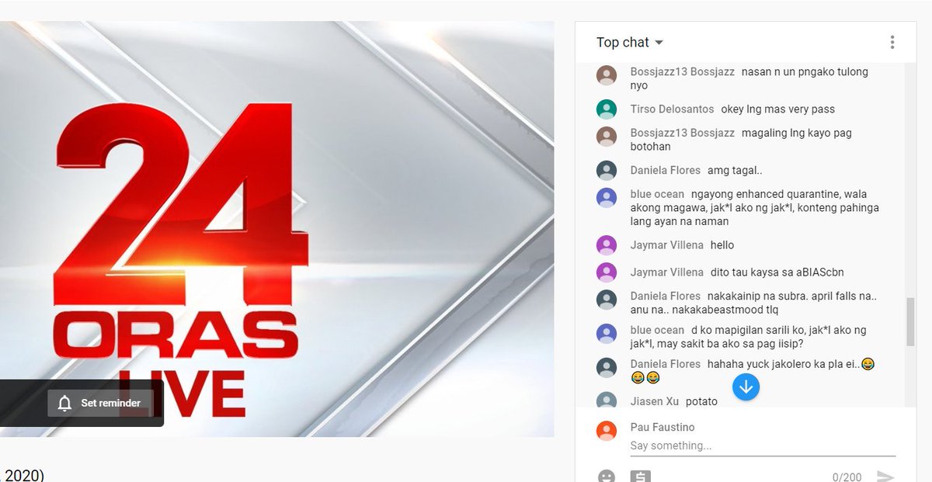Click avatar beside 'hello' message

click(607, 245)
